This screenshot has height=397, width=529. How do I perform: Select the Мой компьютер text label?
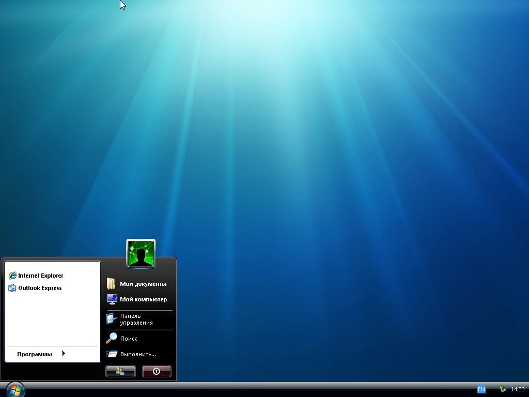(143, 299)
